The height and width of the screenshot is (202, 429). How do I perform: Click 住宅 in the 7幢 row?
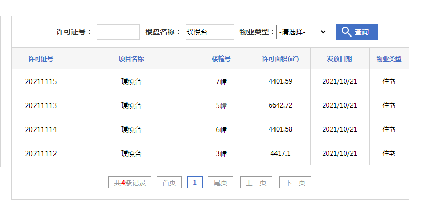[389, 81]
